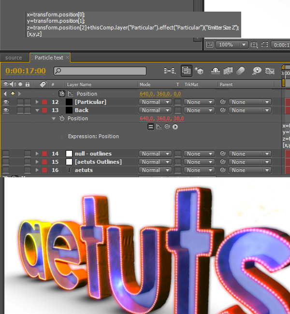Select the Particle text tab
Screen dimensions: 290x314
pyautogui.click(x=49, y=57)
